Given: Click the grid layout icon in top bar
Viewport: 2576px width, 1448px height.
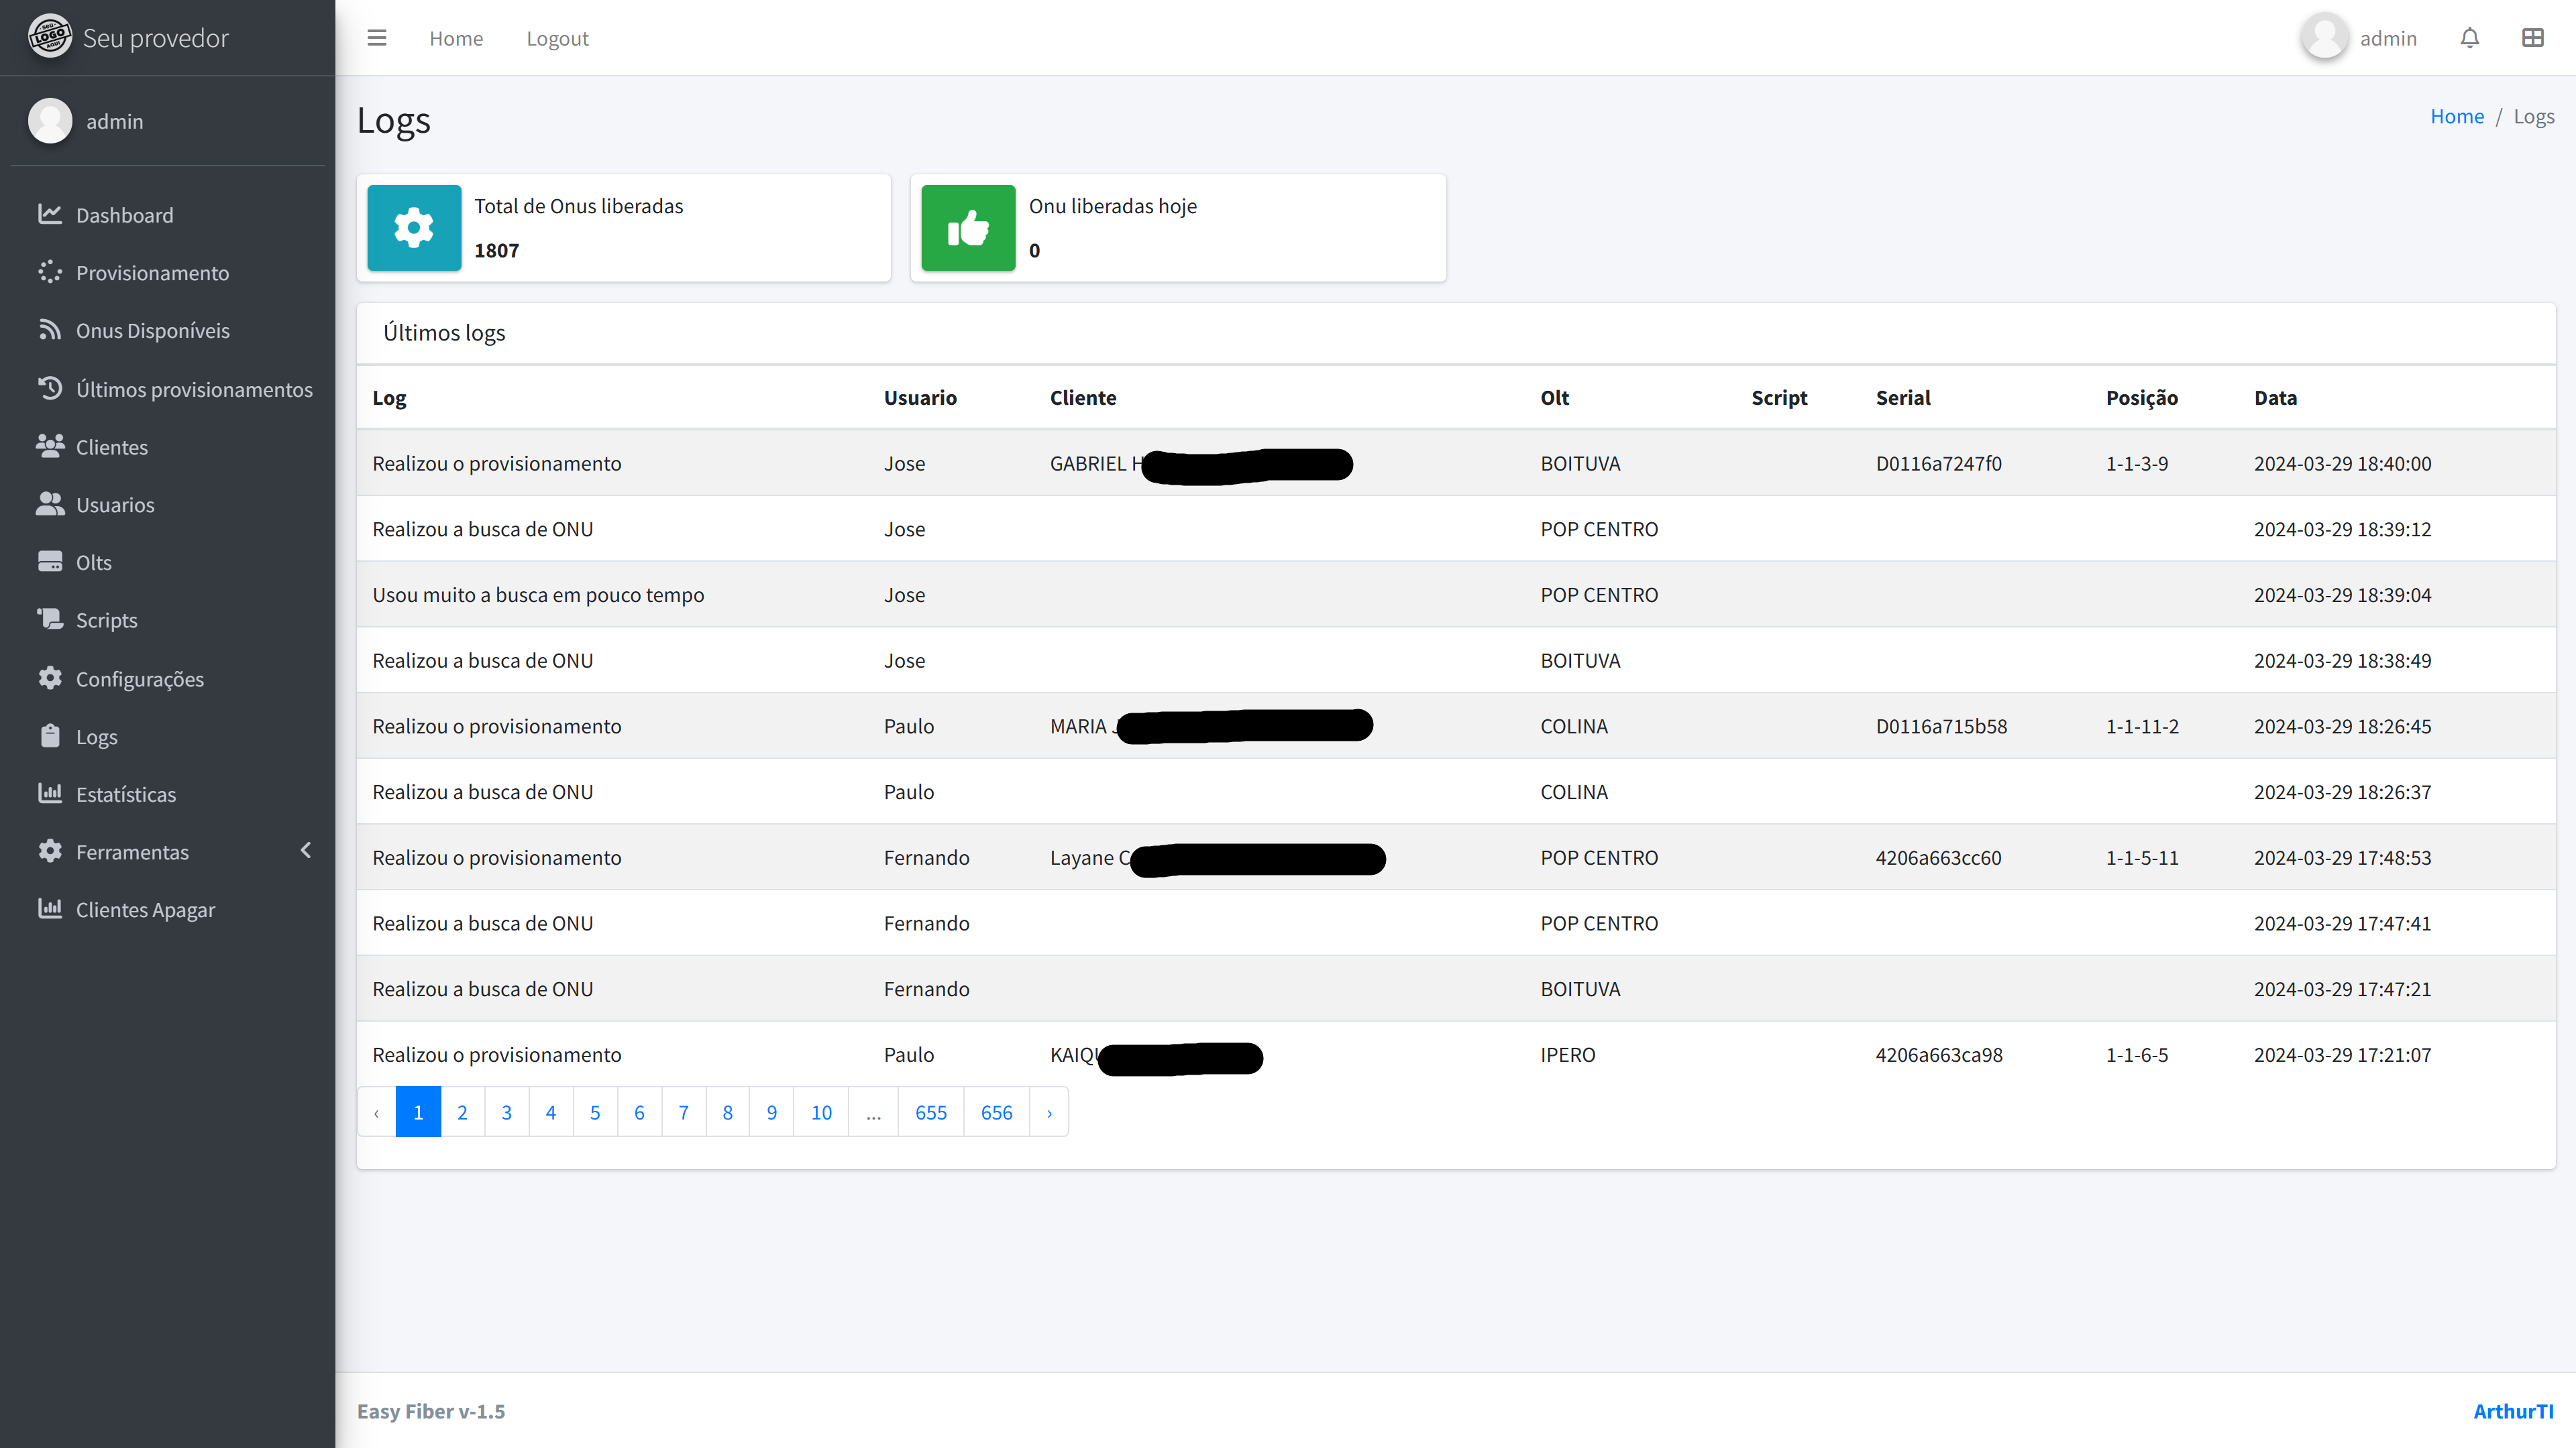Looking at the screenshot, I should point(2532,38).
